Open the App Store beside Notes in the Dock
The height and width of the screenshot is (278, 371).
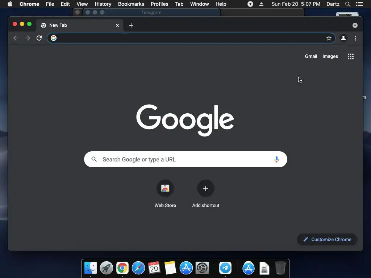186,268
